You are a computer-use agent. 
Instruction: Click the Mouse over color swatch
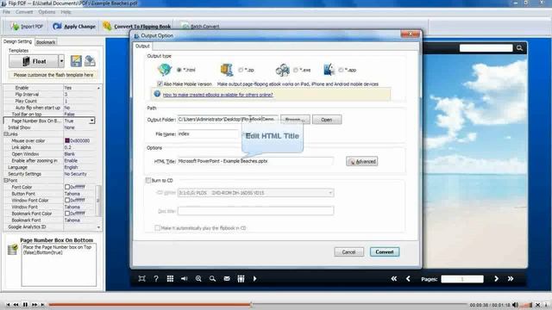[67, 140]
